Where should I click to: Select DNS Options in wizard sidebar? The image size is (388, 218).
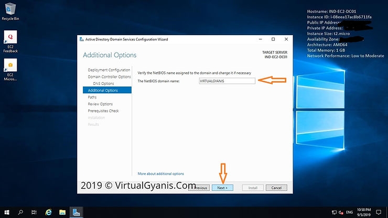103,83
